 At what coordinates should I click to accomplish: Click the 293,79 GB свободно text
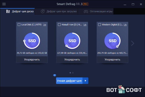click(x=112, y=53)
